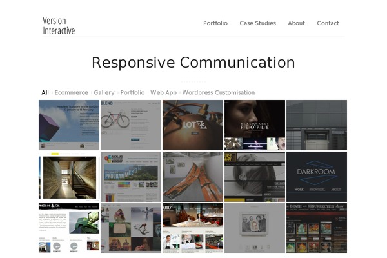Open the monitor with portrait thumbnail
The height and width of the screenshot is (258, 387).
click(255, 228)
